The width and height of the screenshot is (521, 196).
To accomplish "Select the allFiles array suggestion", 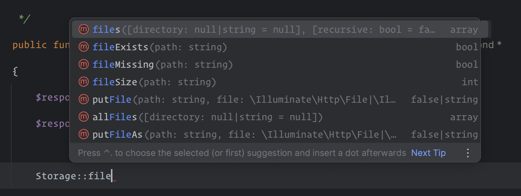I will pyautogui.click(x=275, y=117).
